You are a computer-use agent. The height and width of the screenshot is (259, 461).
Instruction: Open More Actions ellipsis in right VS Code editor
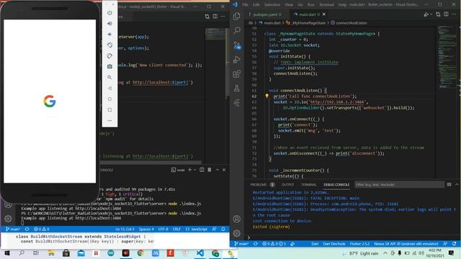455,14
